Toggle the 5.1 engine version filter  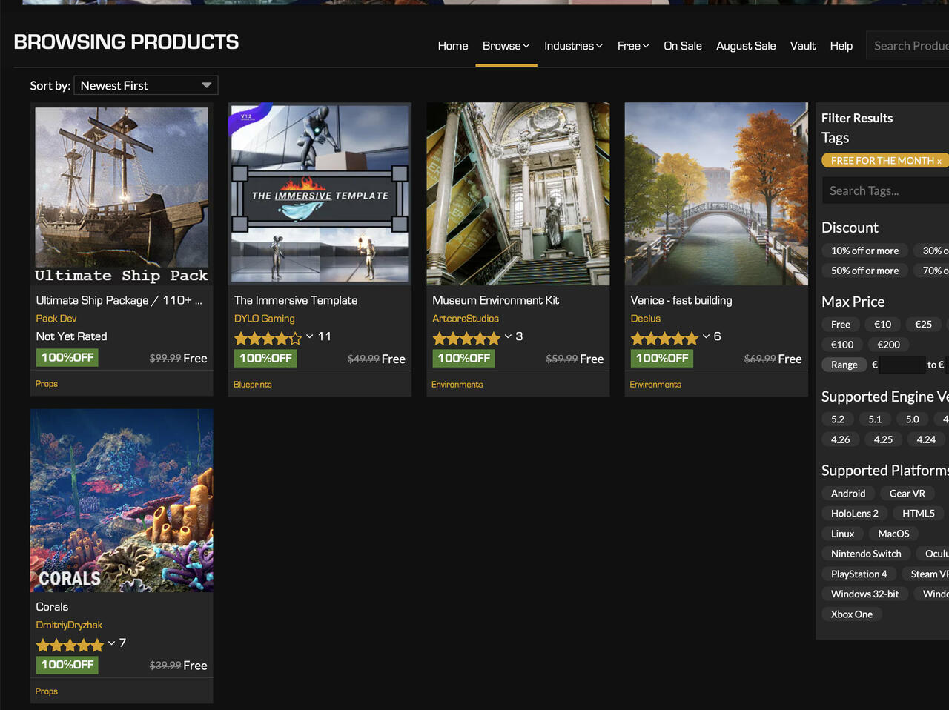875,419
